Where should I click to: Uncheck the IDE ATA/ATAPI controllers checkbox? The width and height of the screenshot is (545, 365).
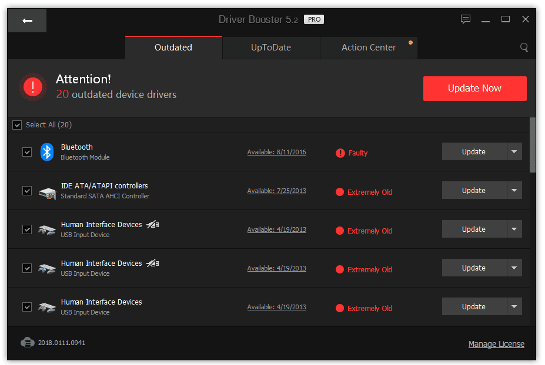click(27, 191)
